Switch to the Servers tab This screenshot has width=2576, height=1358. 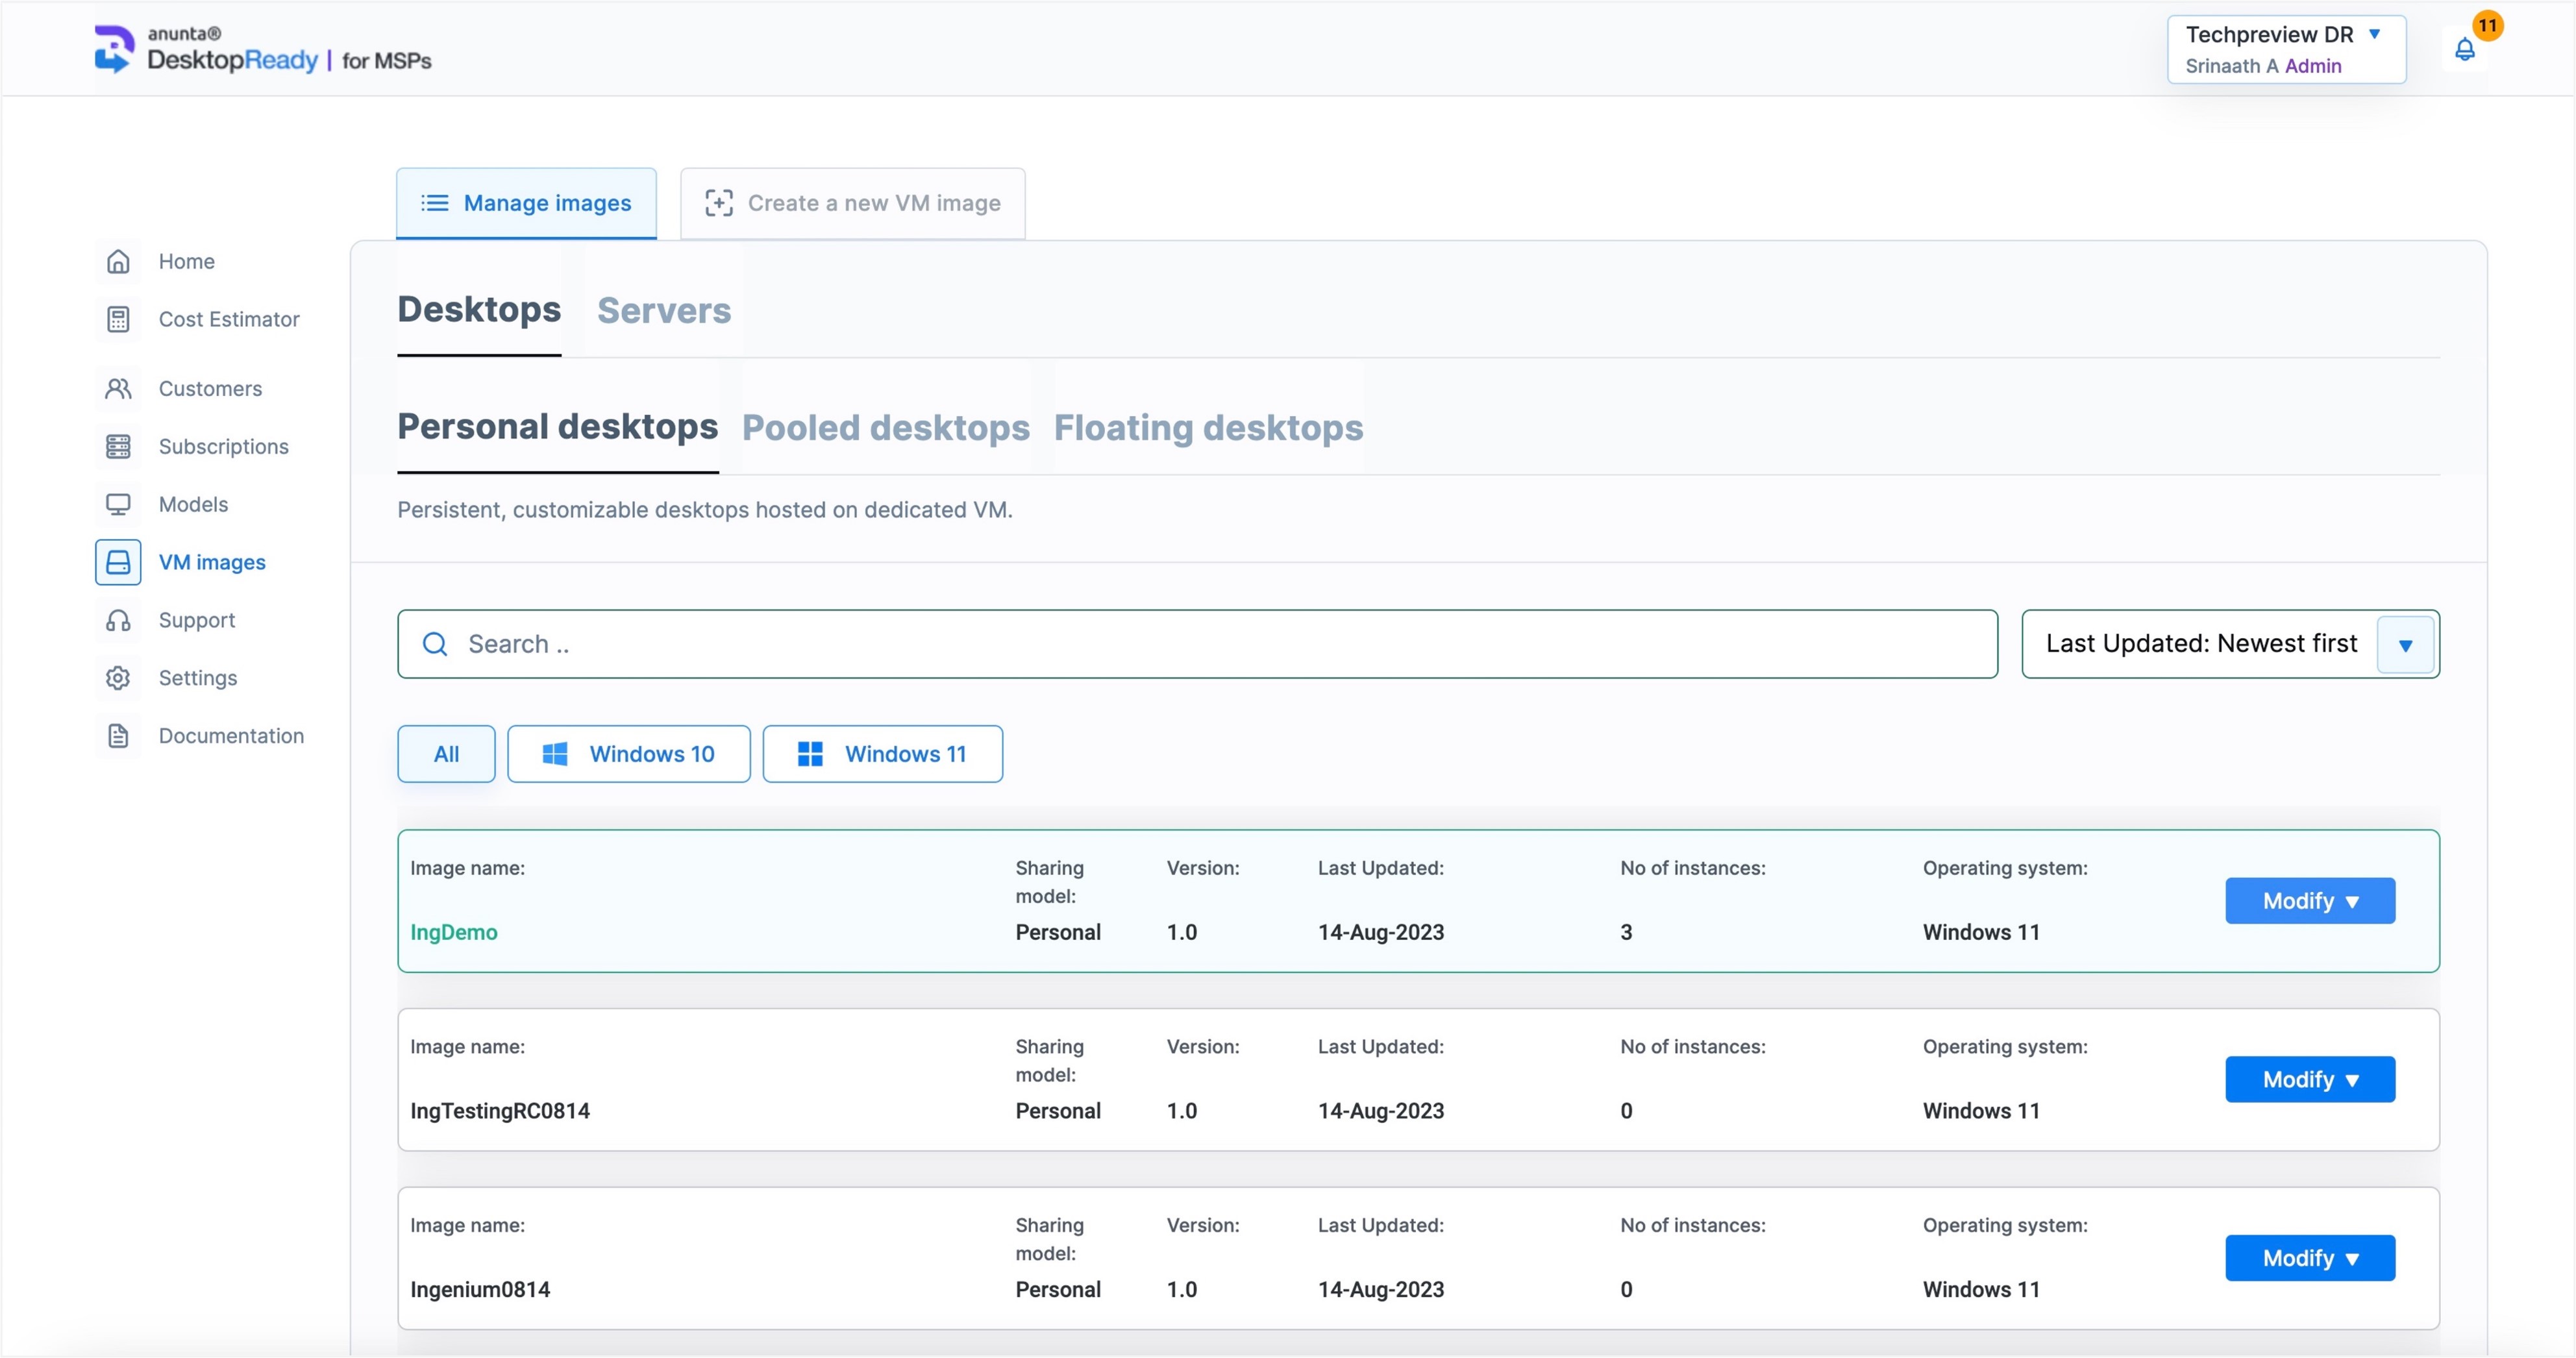664,311
